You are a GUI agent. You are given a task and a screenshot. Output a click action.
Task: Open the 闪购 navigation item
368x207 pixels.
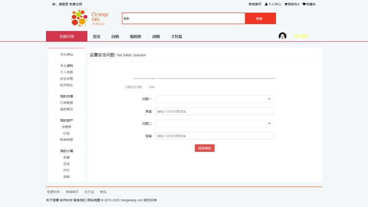tap(115, 37)
